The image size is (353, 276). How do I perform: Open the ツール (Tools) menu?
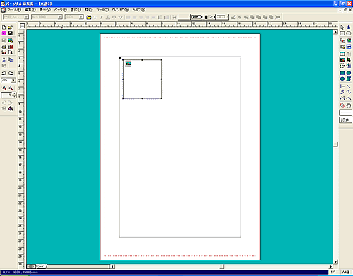102,10
